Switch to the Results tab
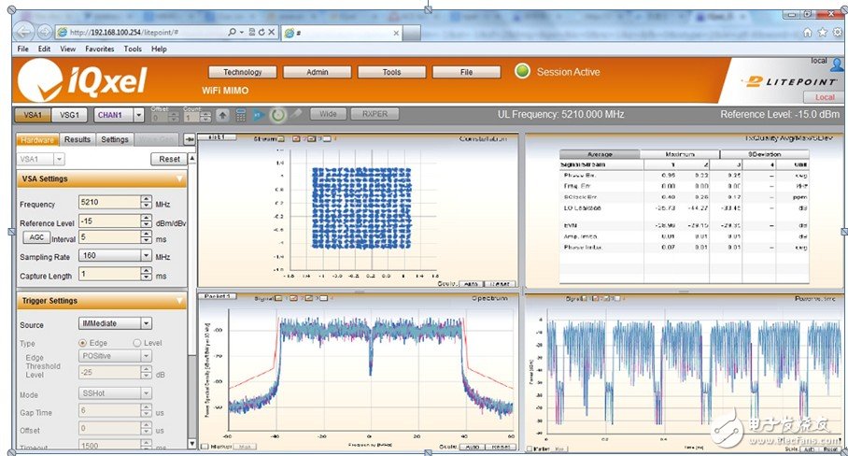 pos(78,139)
